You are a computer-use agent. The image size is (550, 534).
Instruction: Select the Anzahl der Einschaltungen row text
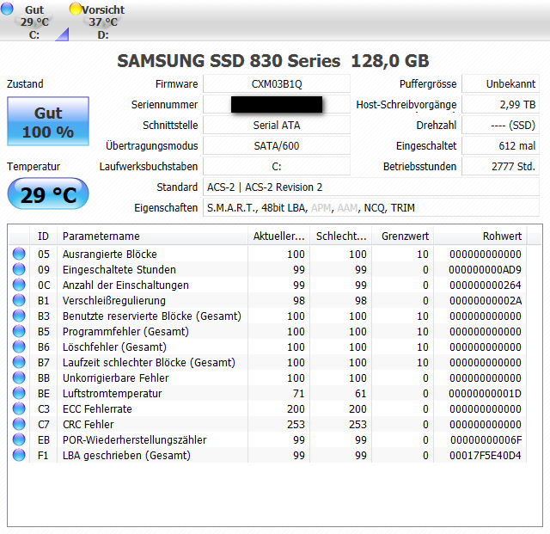[x=125, y=285]
